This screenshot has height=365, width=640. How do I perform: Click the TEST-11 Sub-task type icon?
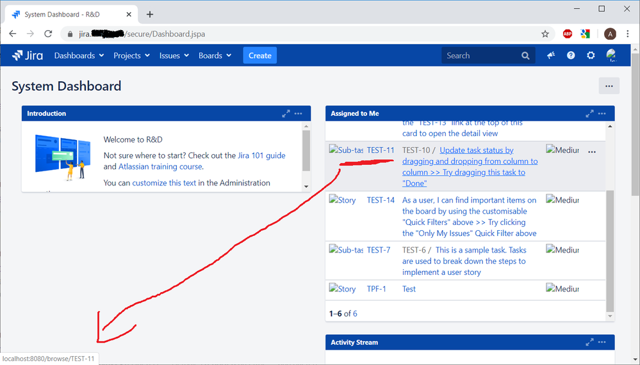pos(346,150)
